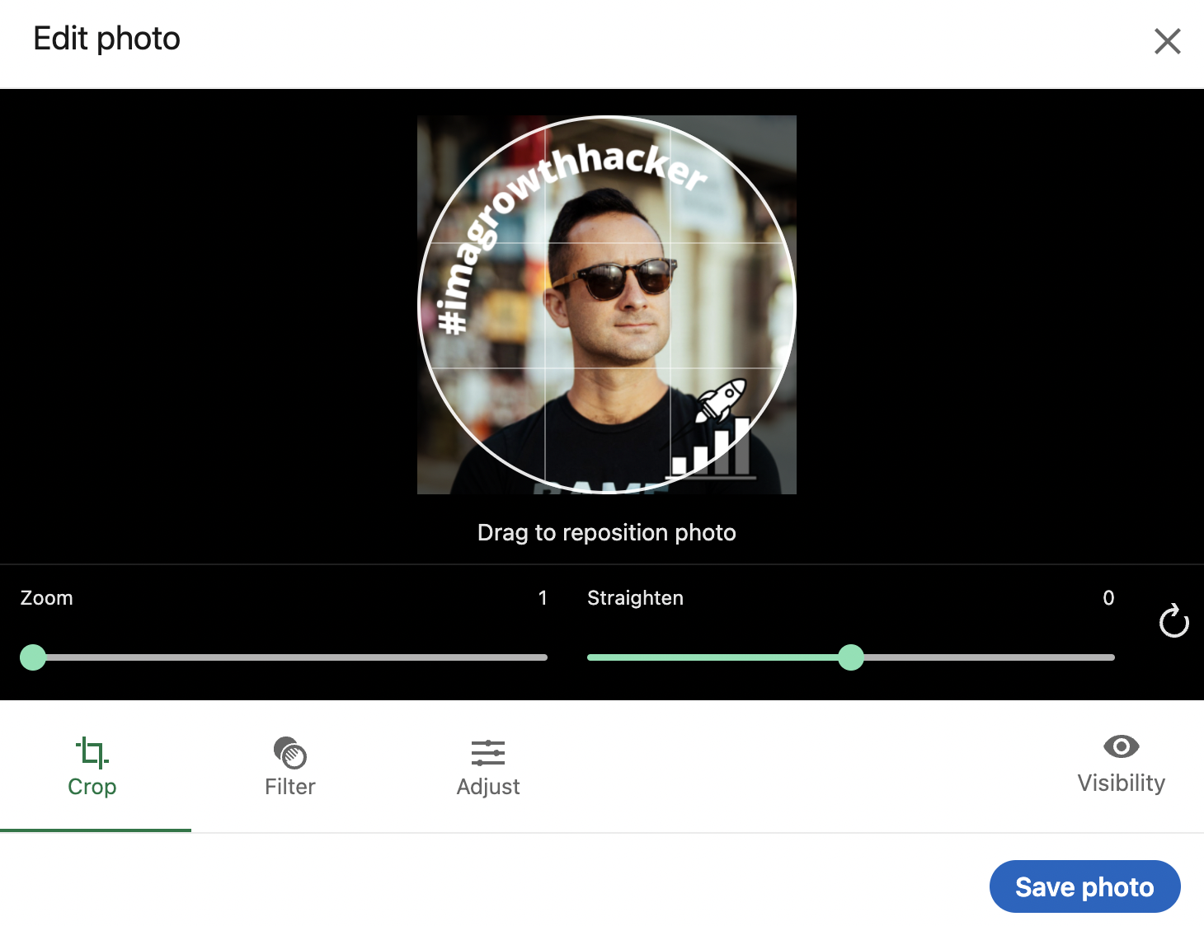Click the Zoom label
This screenshot has height=926, width=1204.
click(x=47, y=598)
